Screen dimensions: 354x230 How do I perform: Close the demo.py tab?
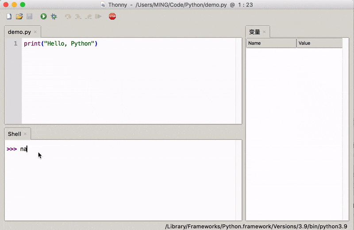tap(35, 32)
